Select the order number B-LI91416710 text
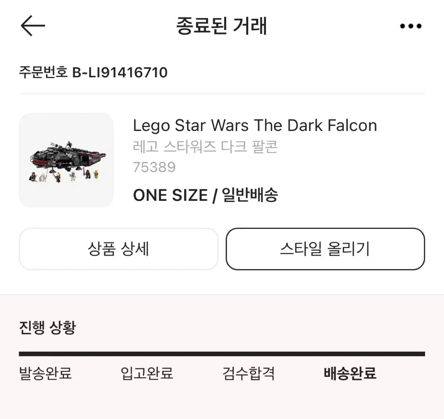The image size is (444, 419). (x=120, y=72)
